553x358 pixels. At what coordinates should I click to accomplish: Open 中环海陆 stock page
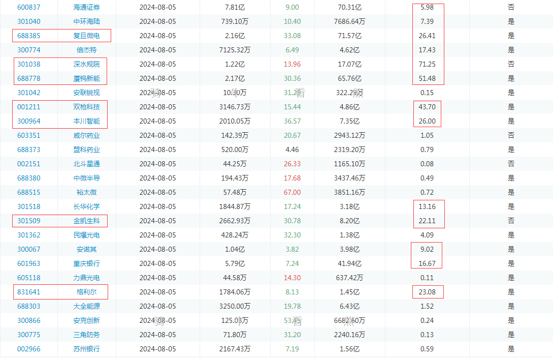coord(86,21)
